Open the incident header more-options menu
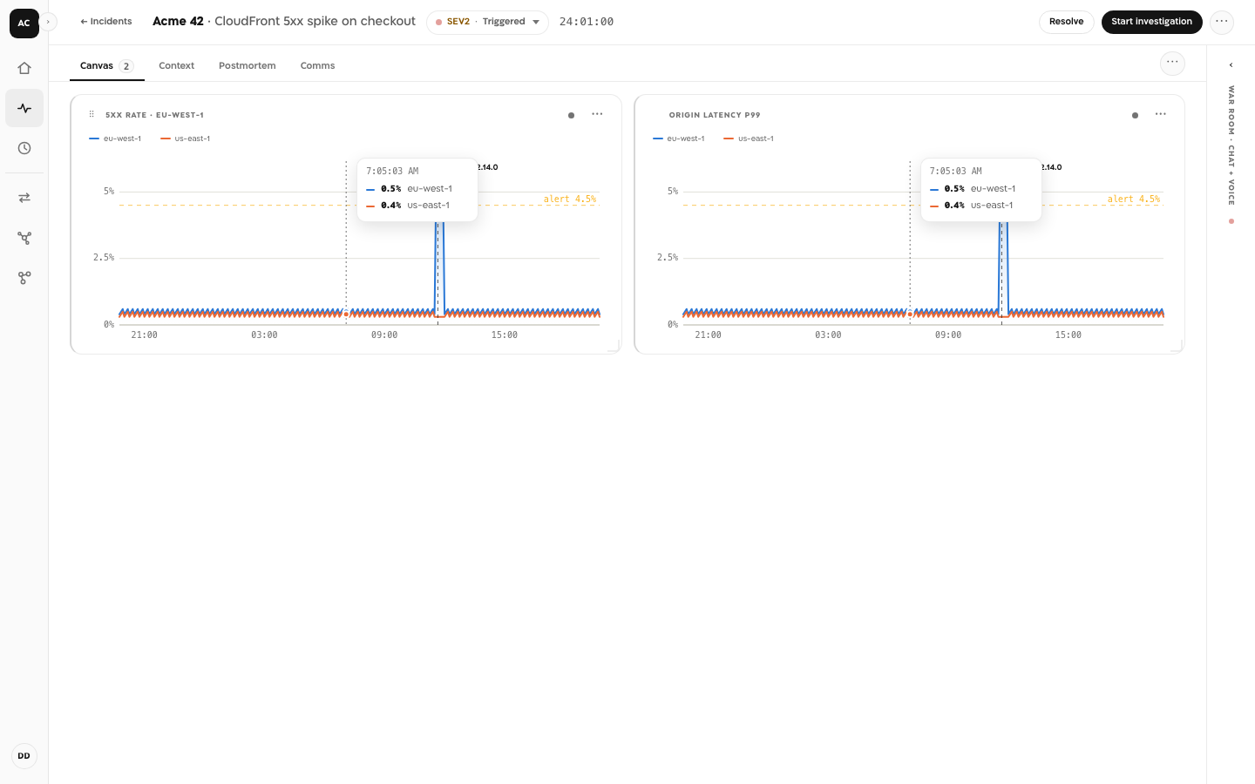This screenshot has height=784, width=1255. coord(1222,22)
